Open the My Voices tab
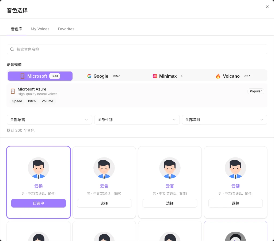 (40, 29)
